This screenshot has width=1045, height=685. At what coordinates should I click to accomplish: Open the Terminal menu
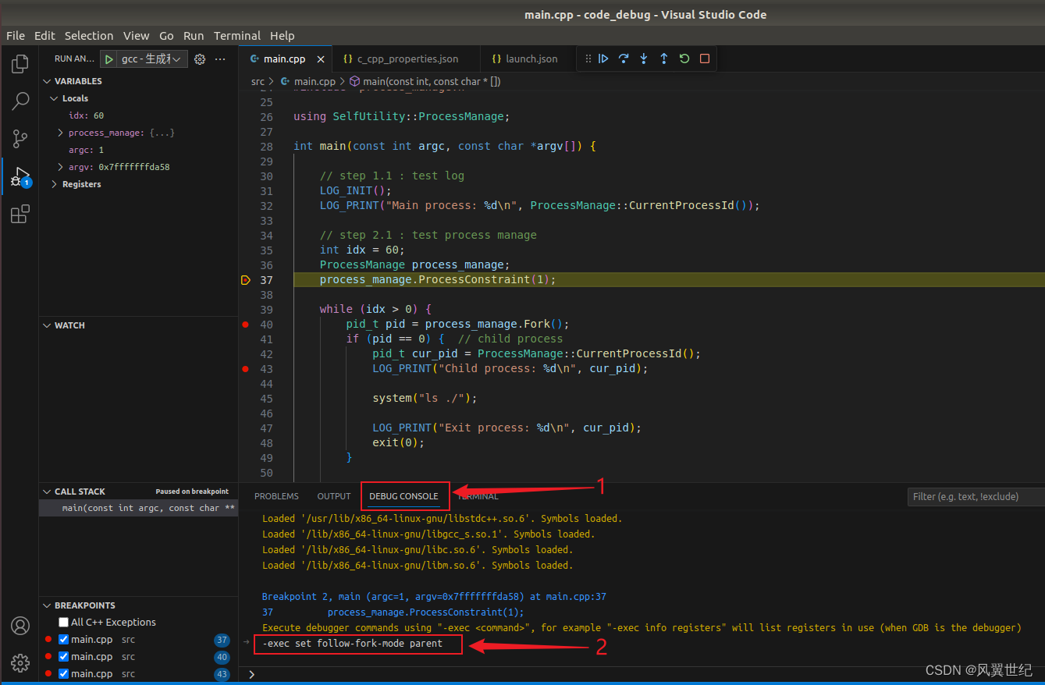coord(237,36)
